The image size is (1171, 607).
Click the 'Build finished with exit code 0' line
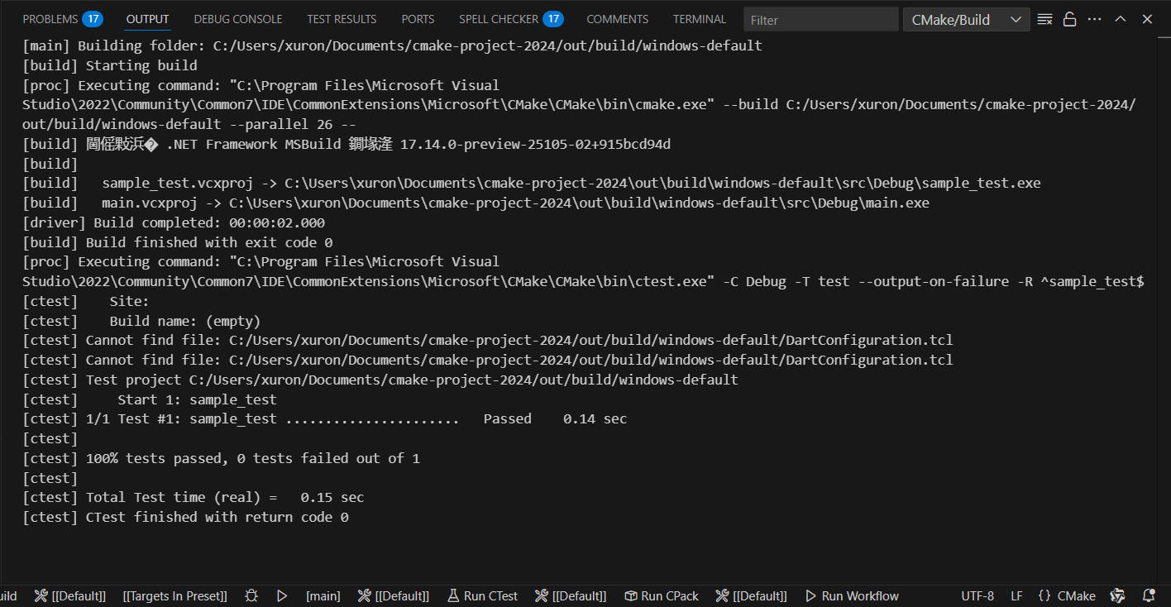(178, 242)
